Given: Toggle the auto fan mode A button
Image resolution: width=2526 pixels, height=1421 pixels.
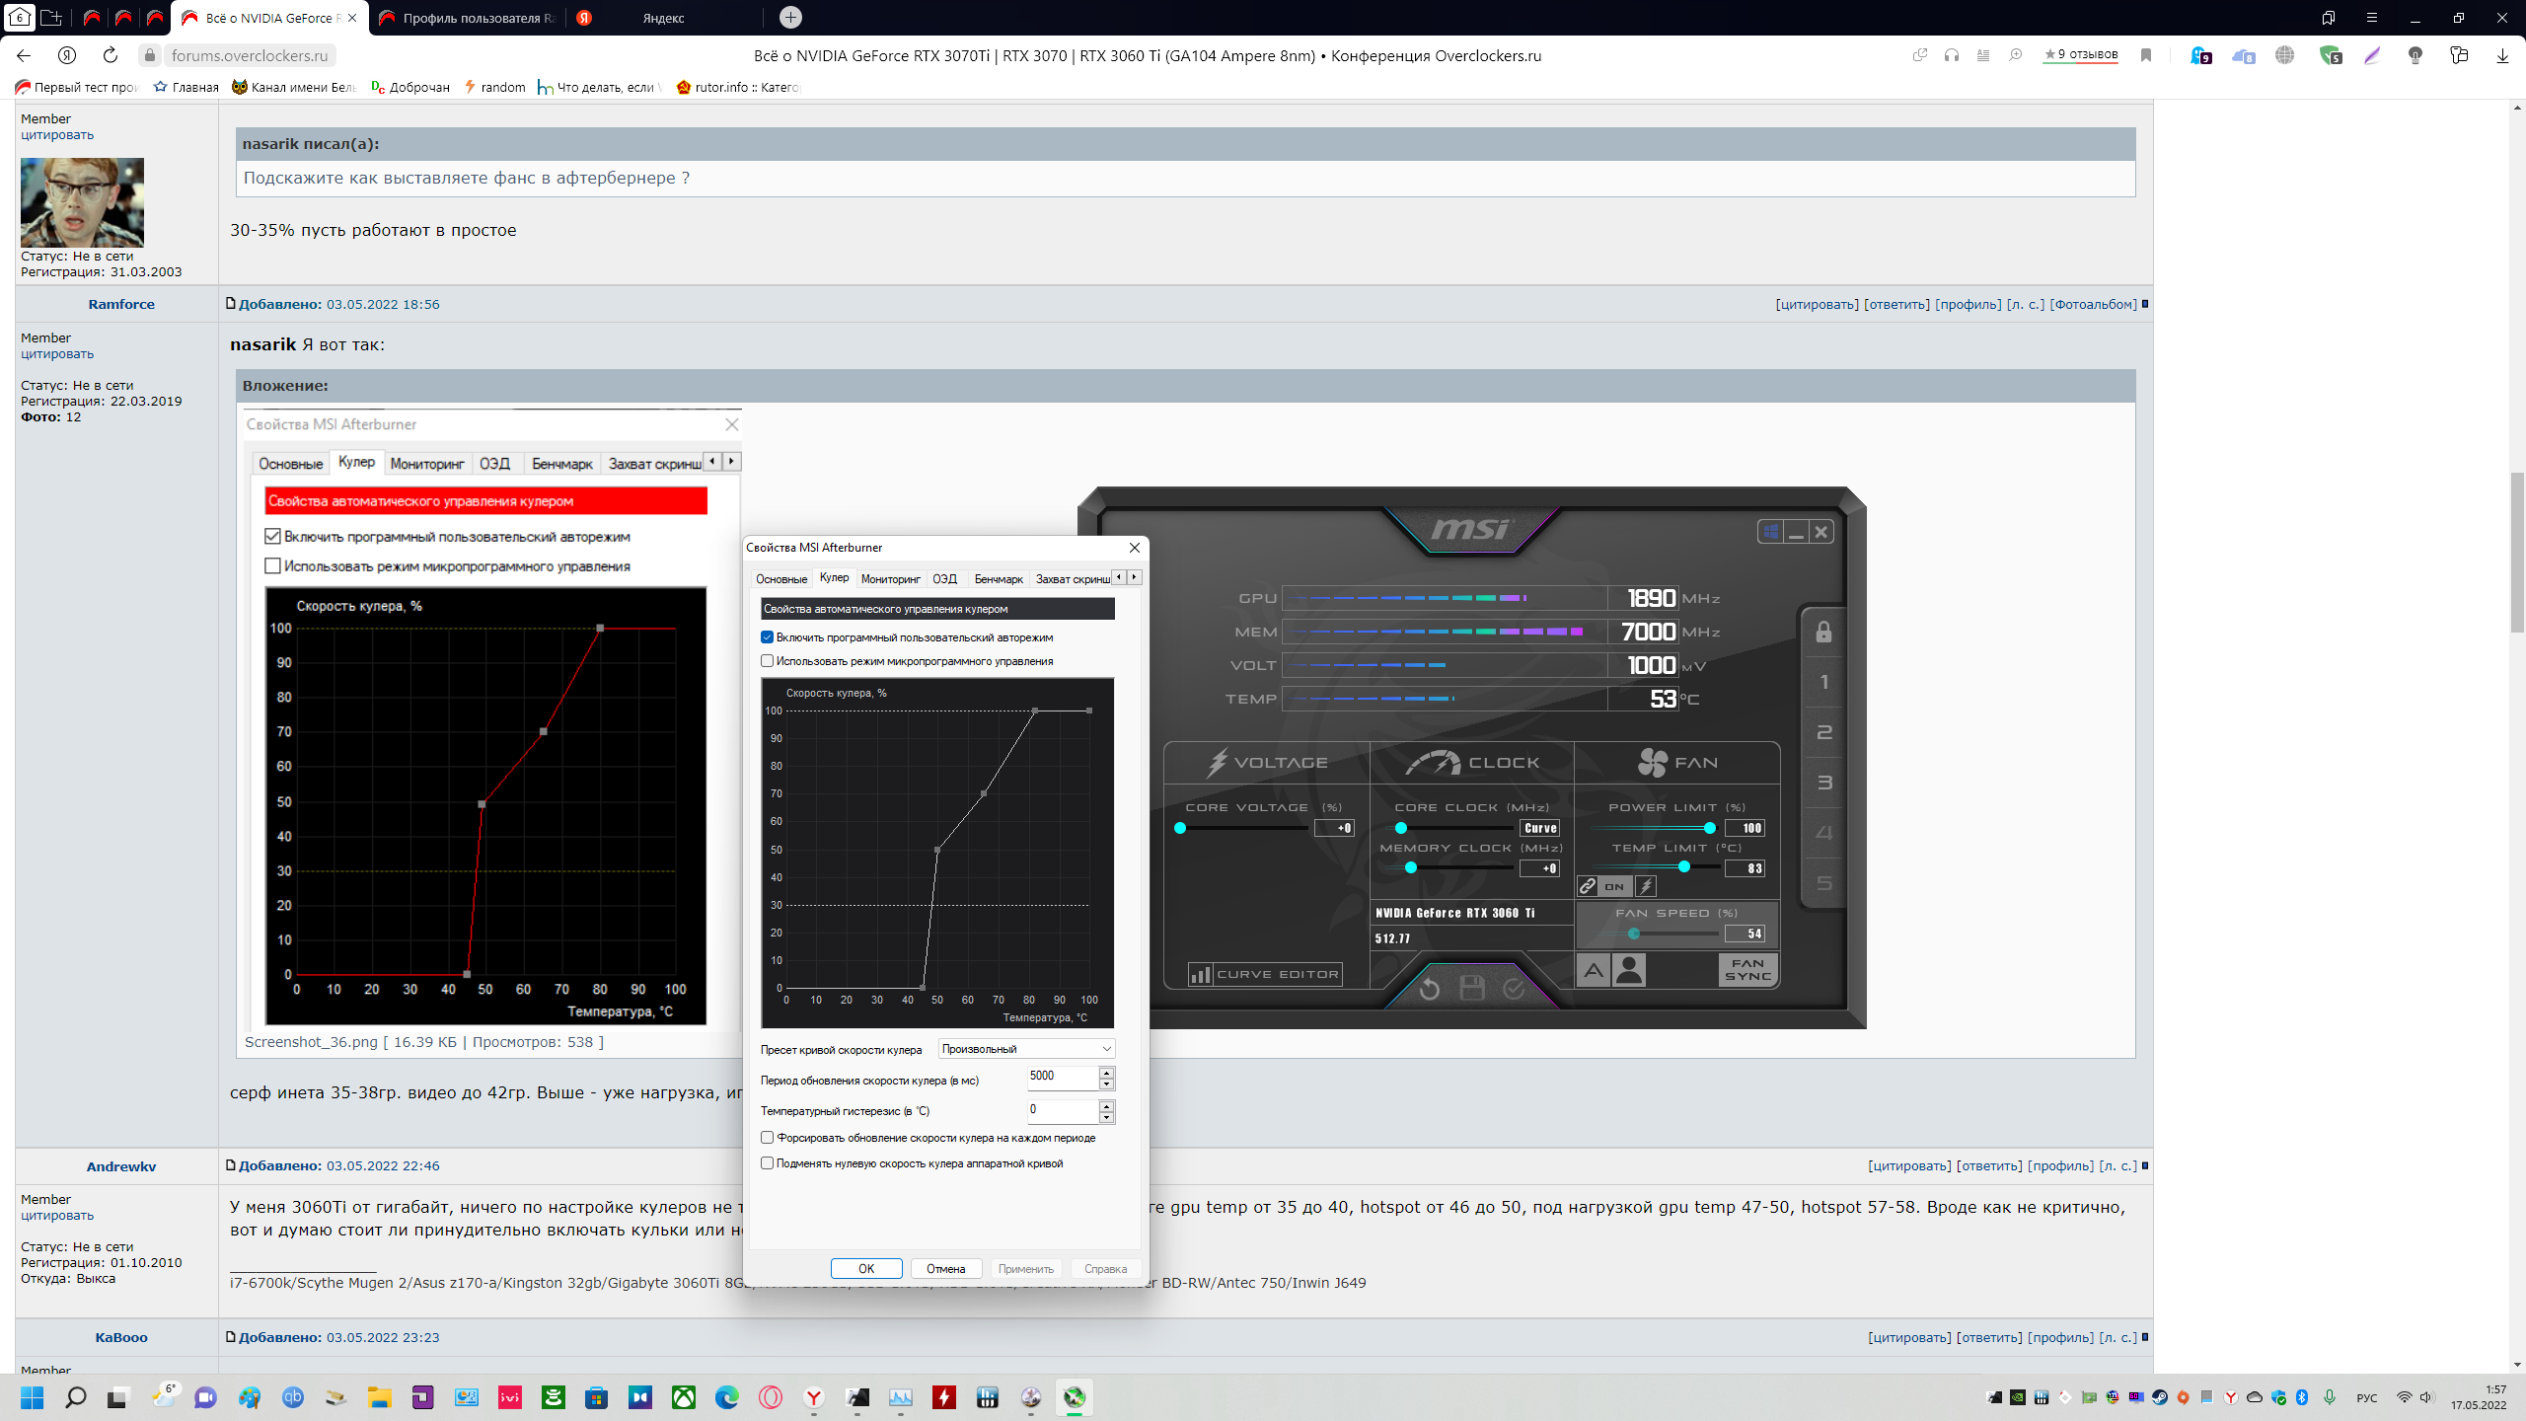Looking at the screenshot, I should tap(1593, 971).
